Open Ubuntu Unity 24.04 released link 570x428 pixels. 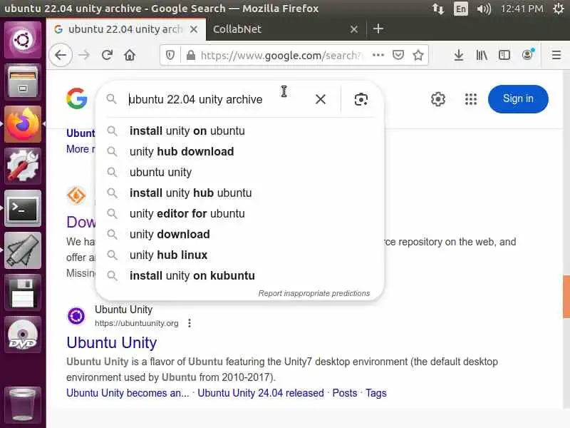(261, 393)
